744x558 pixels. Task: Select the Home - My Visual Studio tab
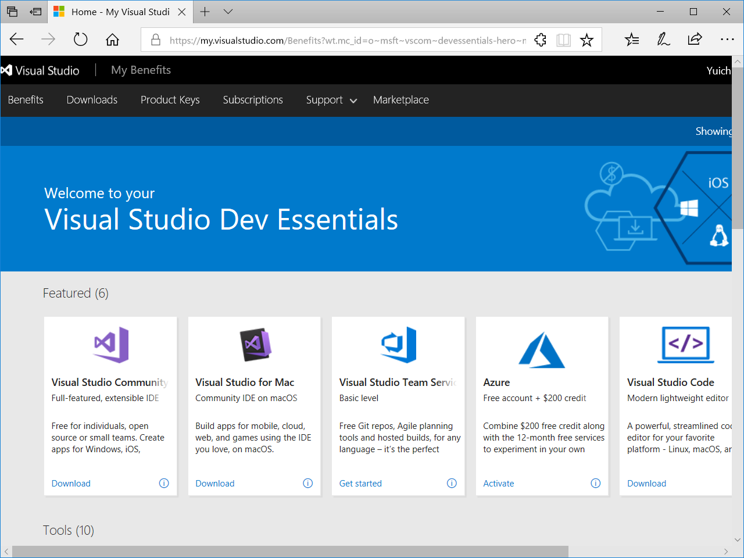[120, 12]
